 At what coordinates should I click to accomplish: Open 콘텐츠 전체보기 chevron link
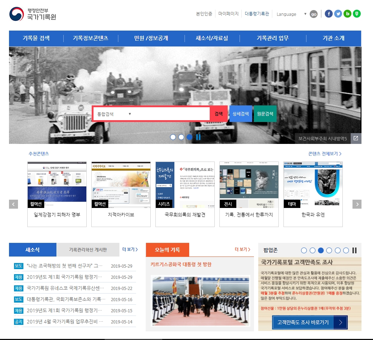pos(325,154)
